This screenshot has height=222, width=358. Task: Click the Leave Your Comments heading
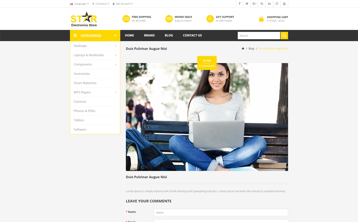tap(148, 201)
